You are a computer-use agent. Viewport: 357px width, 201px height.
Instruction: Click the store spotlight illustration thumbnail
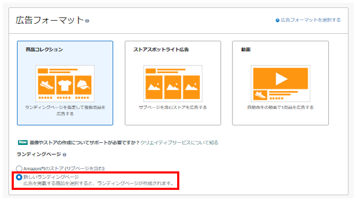coord(173,84)
